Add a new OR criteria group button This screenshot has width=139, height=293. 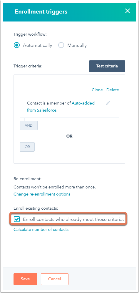[x=27, y=147]
